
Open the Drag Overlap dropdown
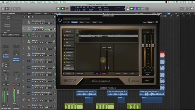161,13
